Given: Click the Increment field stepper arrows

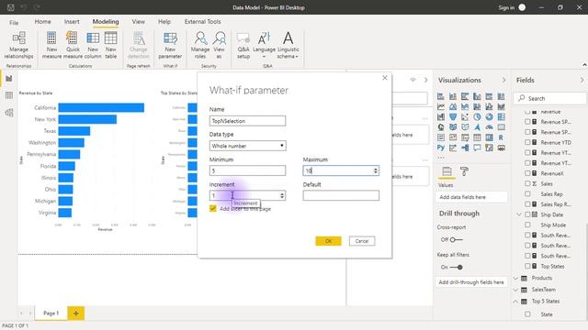Looking at the screenshot, I should [x=282, y=195].
